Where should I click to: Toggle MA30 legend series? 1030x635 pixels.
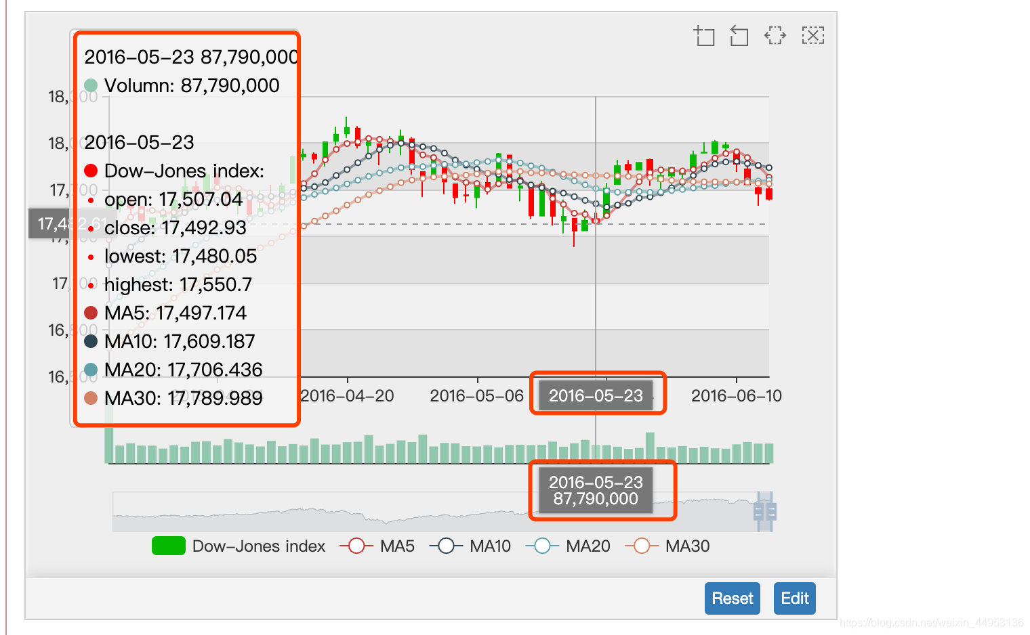(667, 546)
